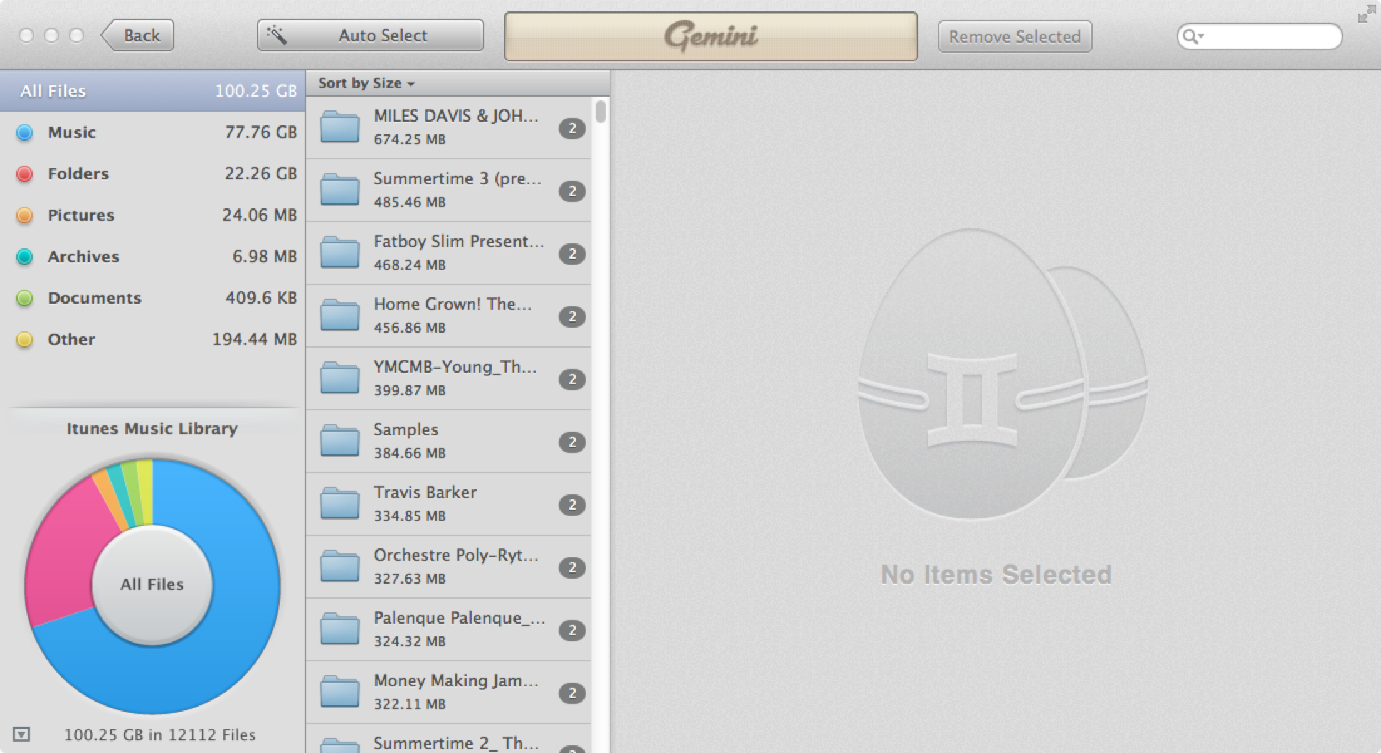Click duplicate count badge for MILES DAVIS row
1381x753 pixels.
[572, 129]
